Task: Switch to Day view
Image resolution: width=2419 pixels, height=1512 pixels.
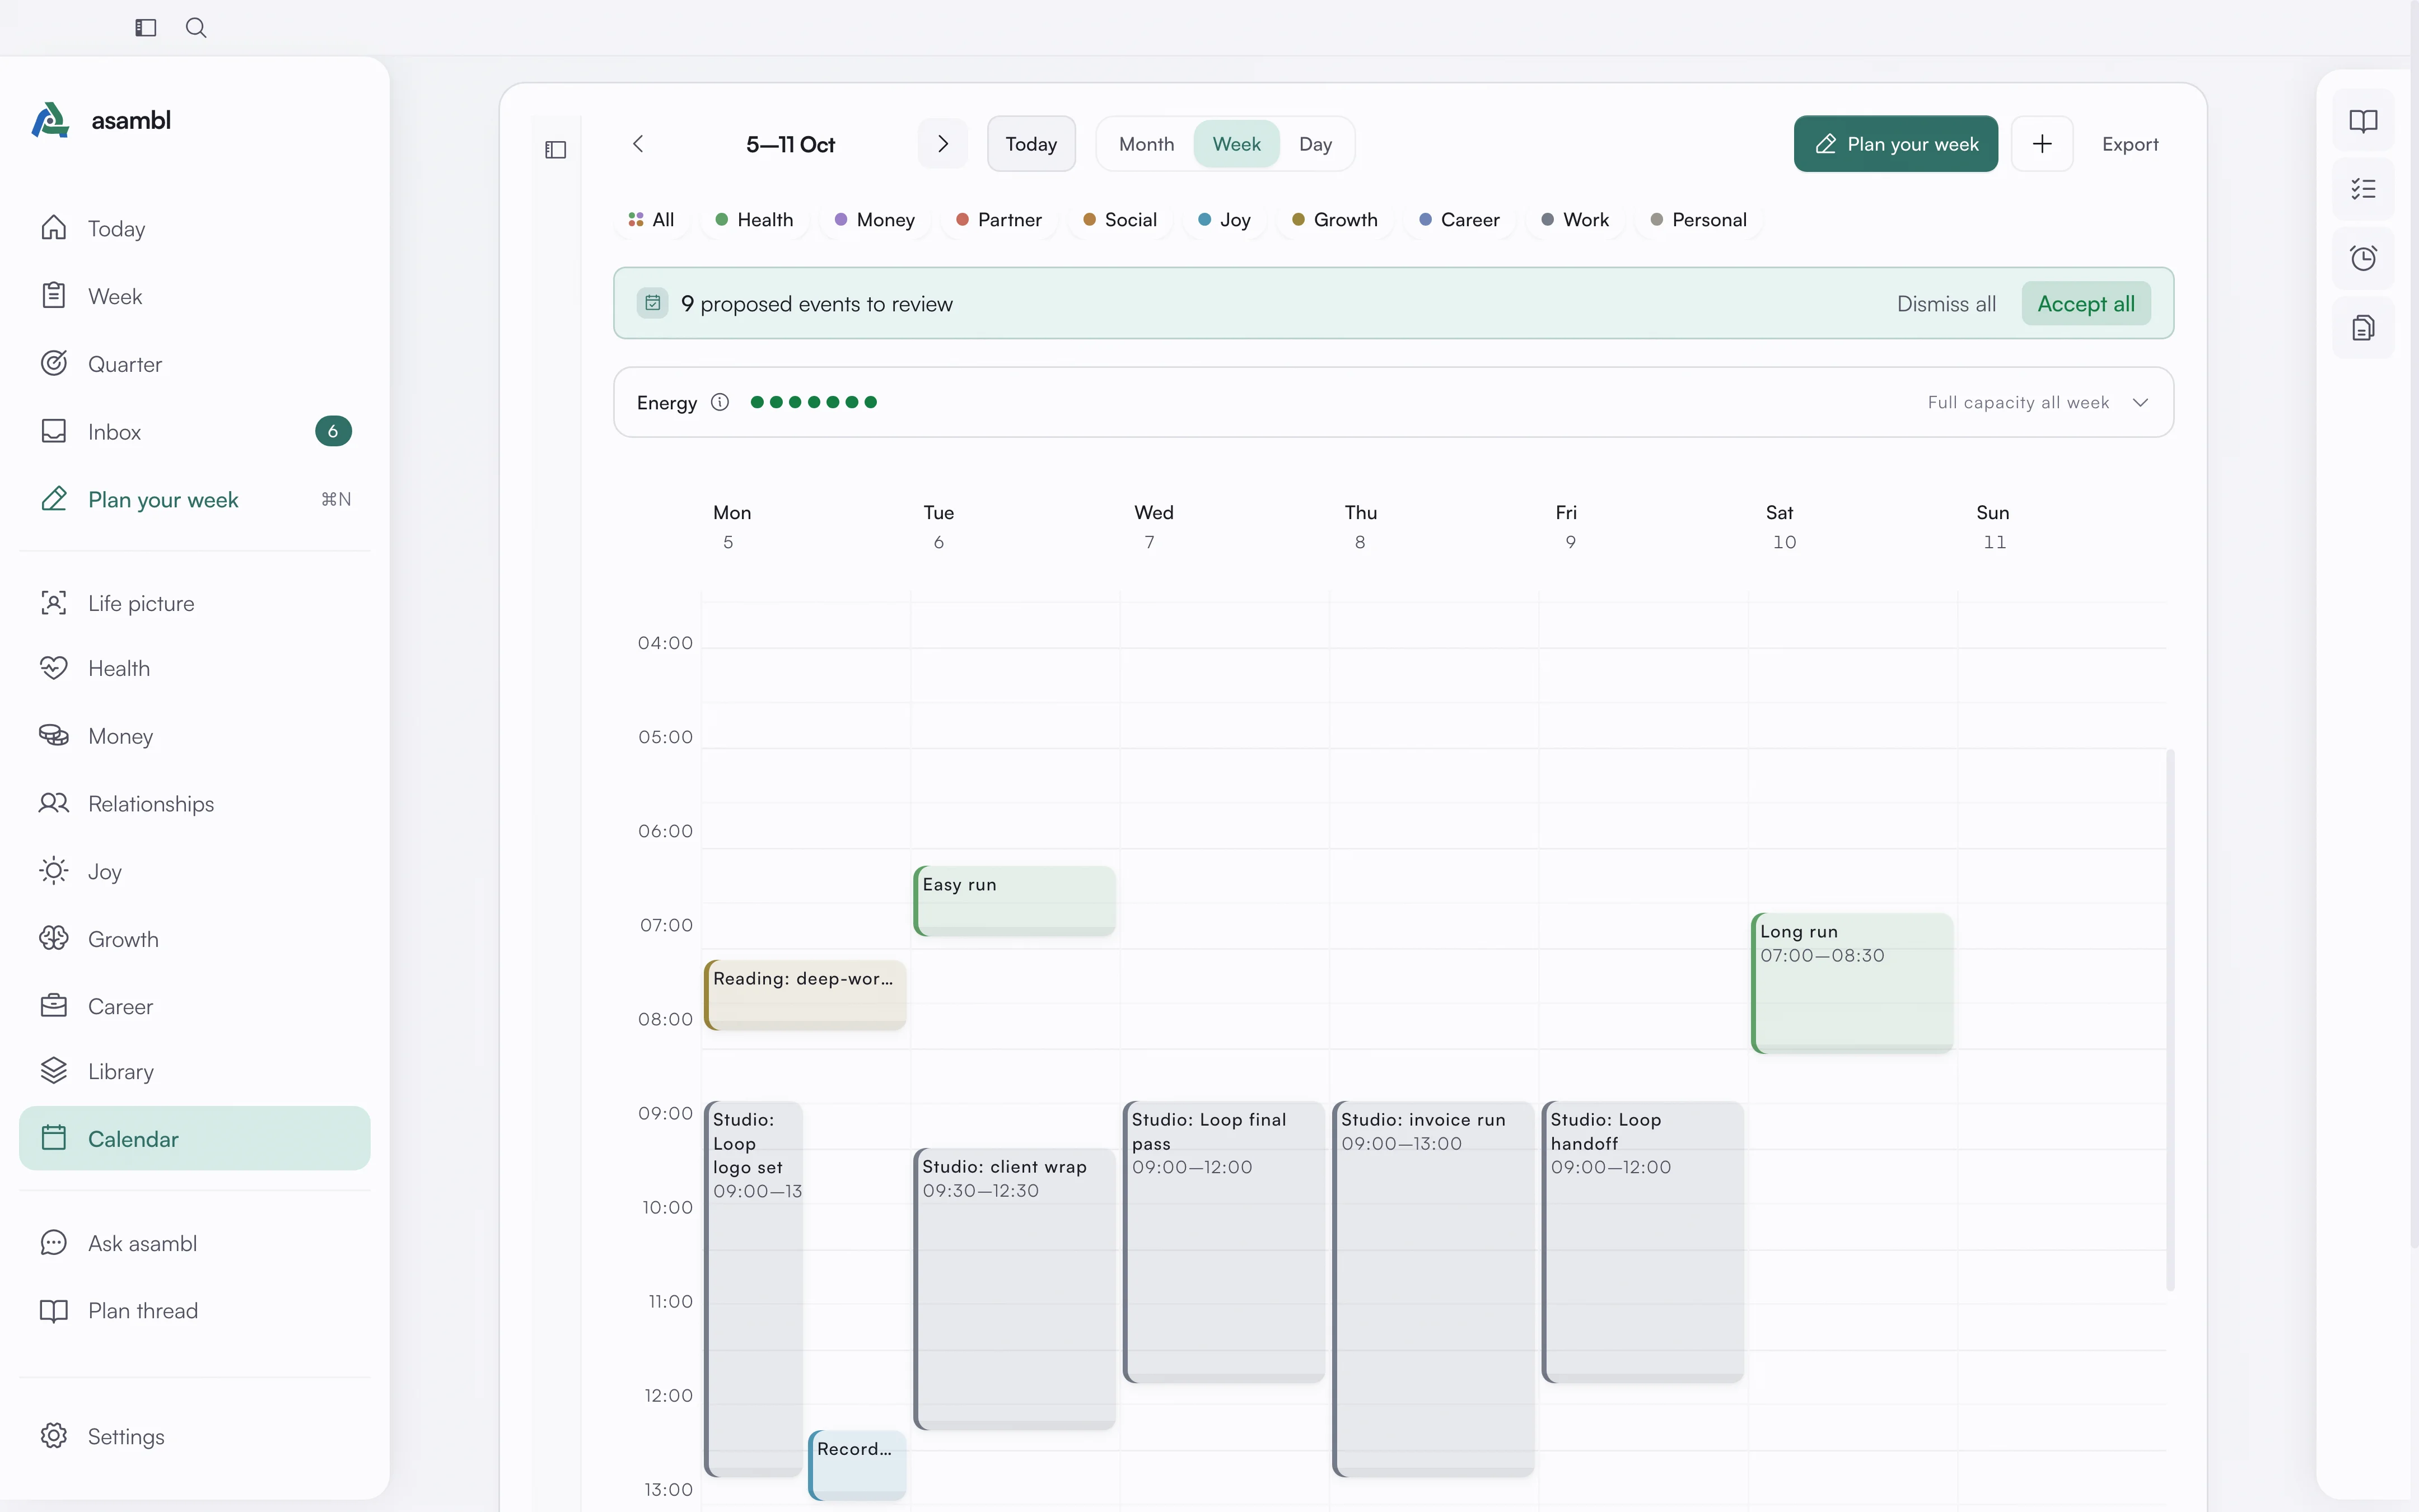Action: (x=1315, y=144)
